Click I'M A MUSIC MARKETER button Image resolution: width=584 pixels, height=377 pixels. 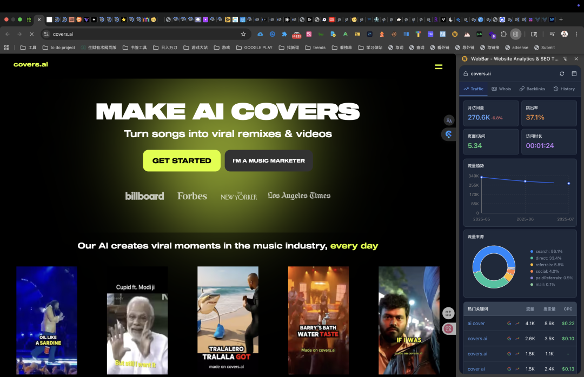[x=269, y=161]
